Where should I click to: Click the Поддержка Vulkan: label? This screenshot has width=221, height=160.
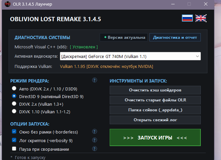click(33, 66)
